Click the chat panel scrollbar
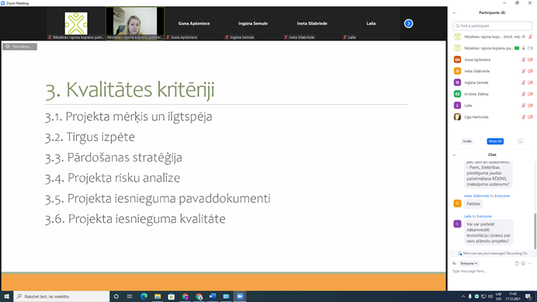Viewport: 537px width, 302px height. [535, 231]
